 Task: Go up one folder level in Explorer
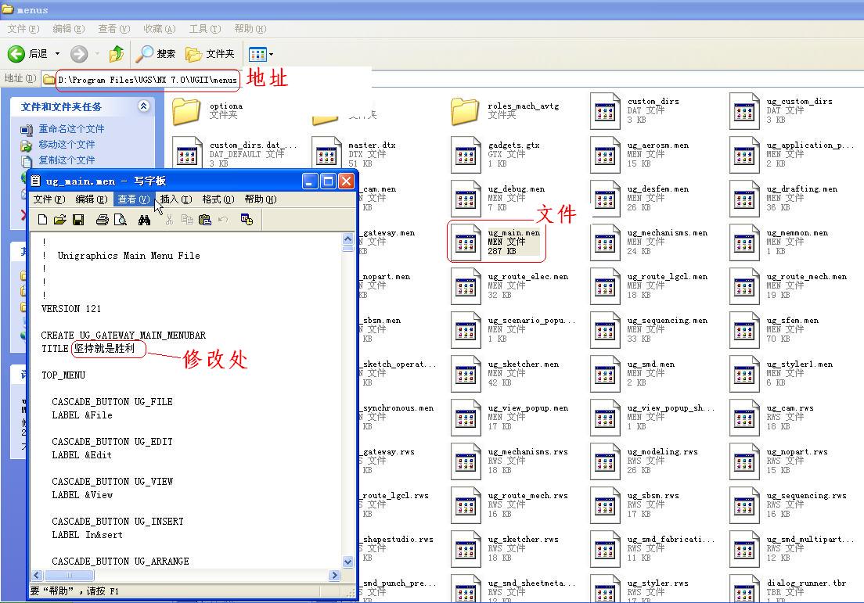click(x=117, y=53)
